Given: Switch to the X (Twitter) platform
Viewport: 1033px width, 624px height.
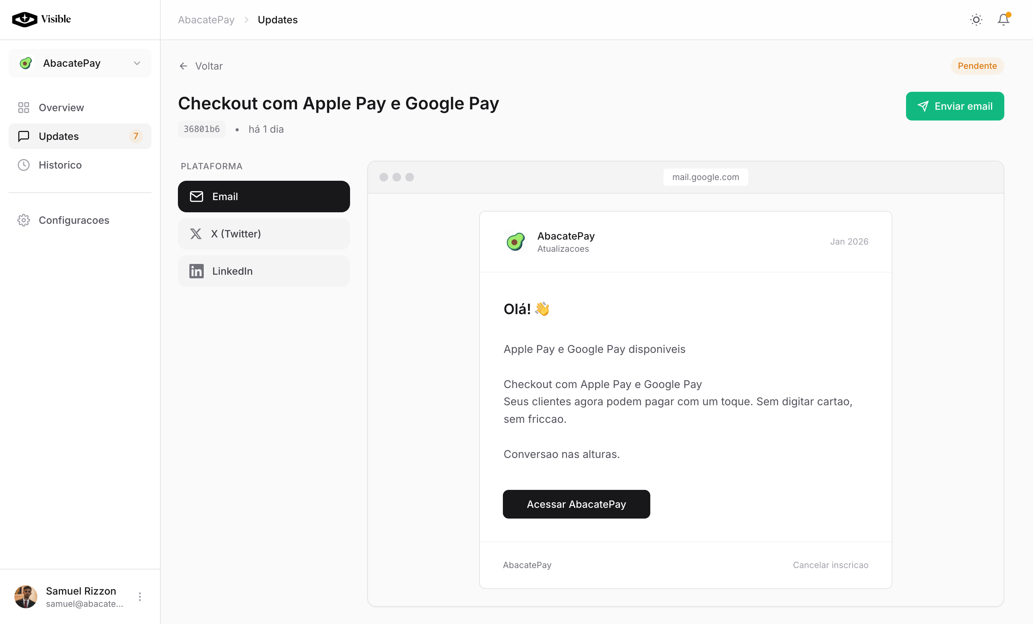Looking at the screenshot, I should pyautogui.click(x=264, y=234).
